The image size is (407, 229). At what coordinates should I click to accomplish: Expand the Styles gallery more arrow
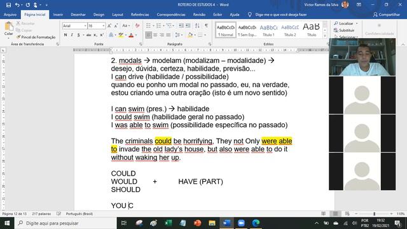coord(325,36)
